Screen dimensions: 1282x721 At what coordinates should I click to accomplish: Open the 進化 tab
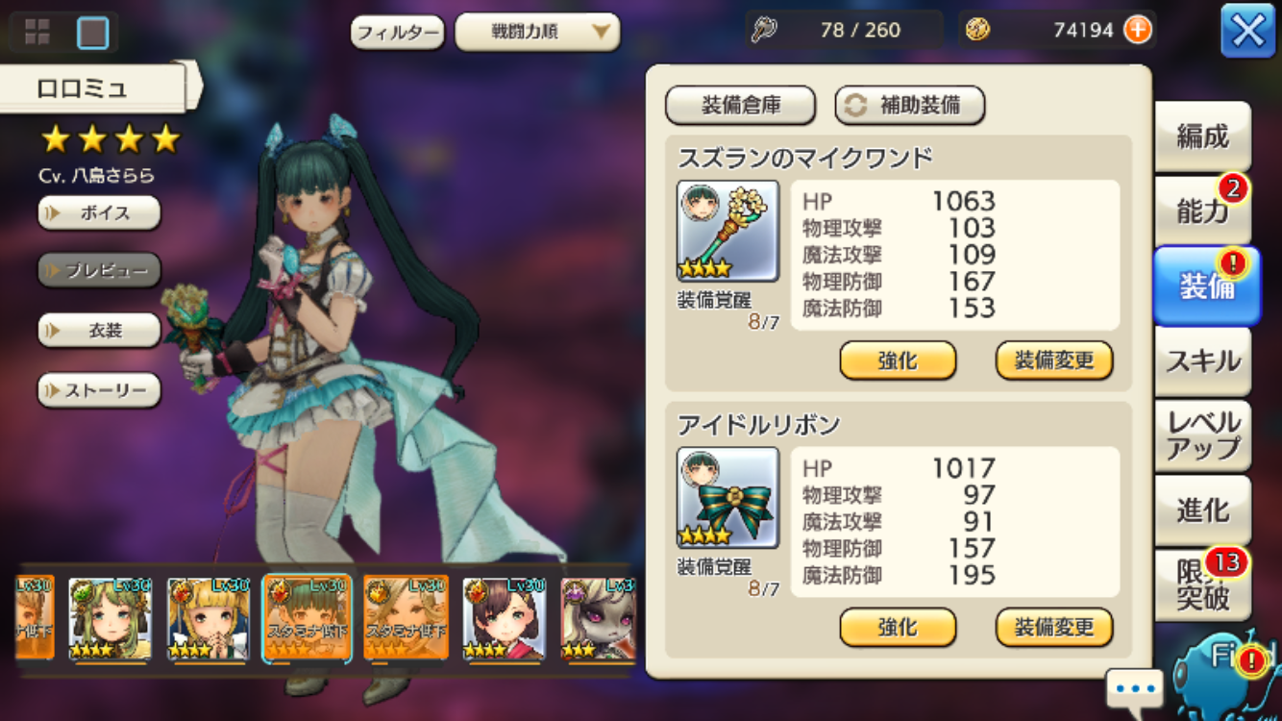pos(1202,510)
